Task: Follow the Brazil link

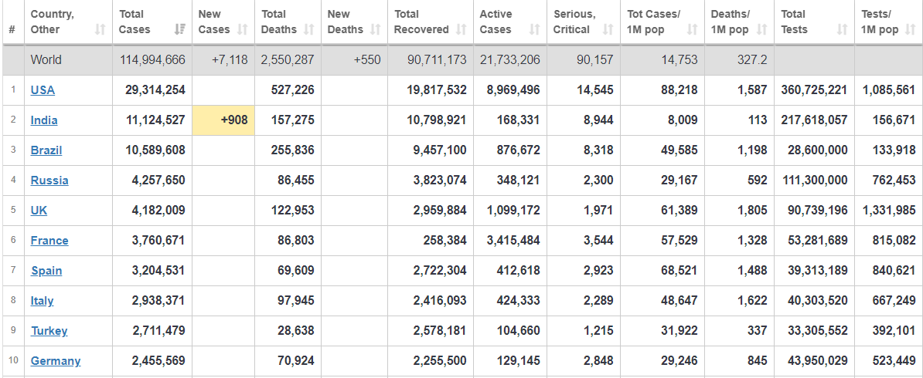Action: point(46,150)
